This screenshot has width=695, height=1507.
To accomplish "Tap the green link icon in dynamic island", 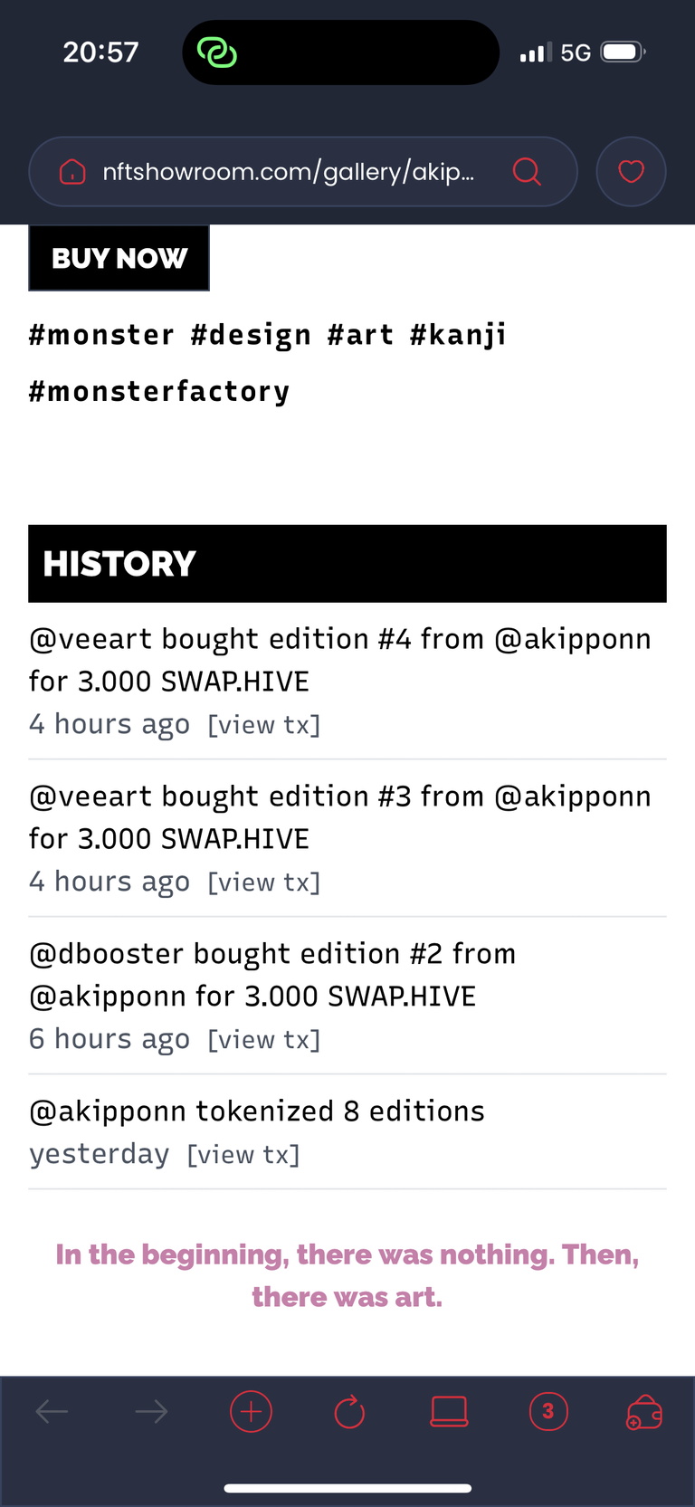I will [217, 52].
